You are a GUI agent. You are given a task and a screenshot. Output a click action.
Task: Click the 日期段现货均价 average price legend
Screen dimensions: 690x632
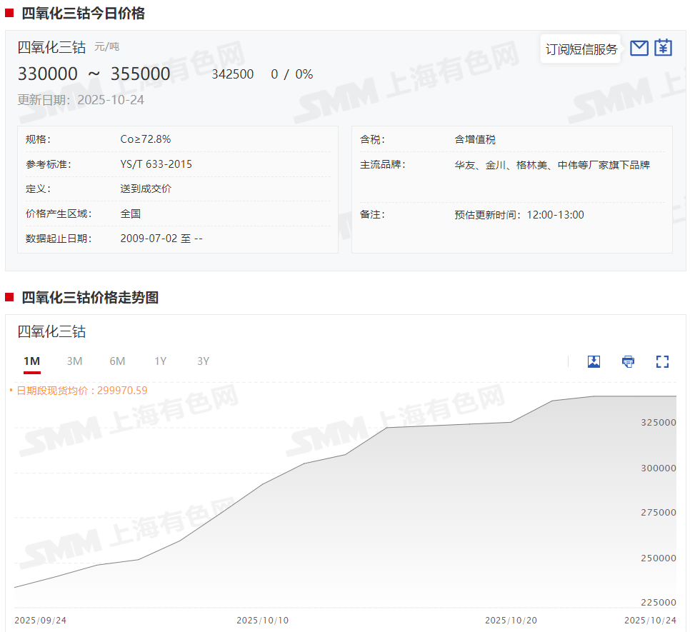tap(81, 390)
